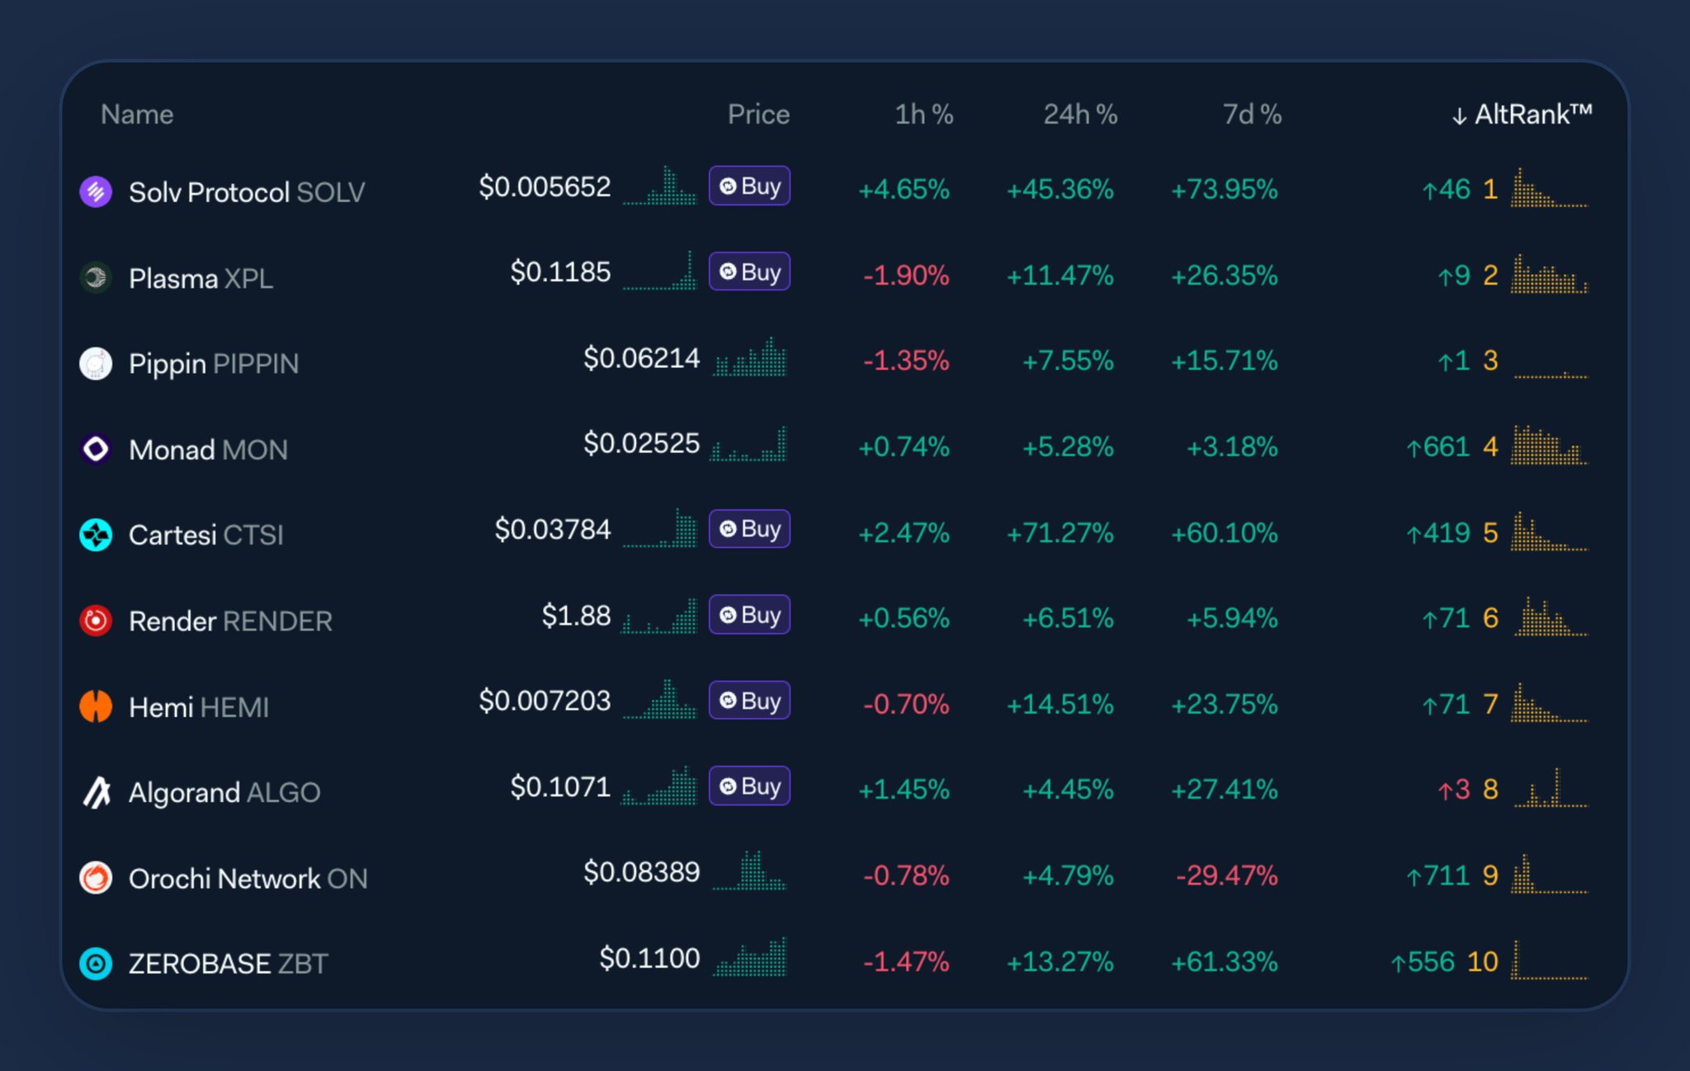Screen dimensions: 1690x1071
Task: Sort by the 24h % column header
Action: tap(1079, 114)
